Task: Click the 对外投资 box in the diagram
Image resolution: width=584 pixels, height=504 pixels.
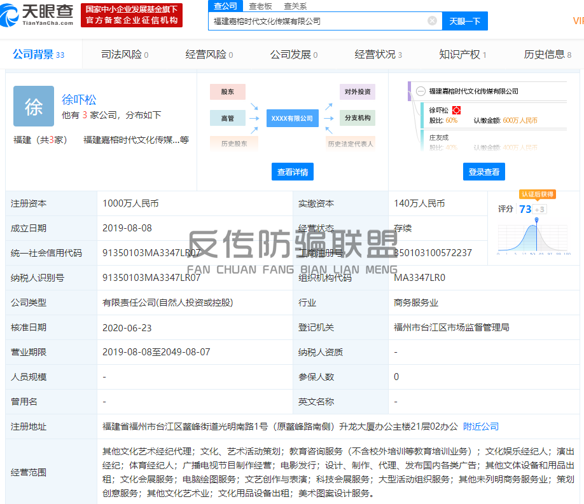Action: pos(357,92)
